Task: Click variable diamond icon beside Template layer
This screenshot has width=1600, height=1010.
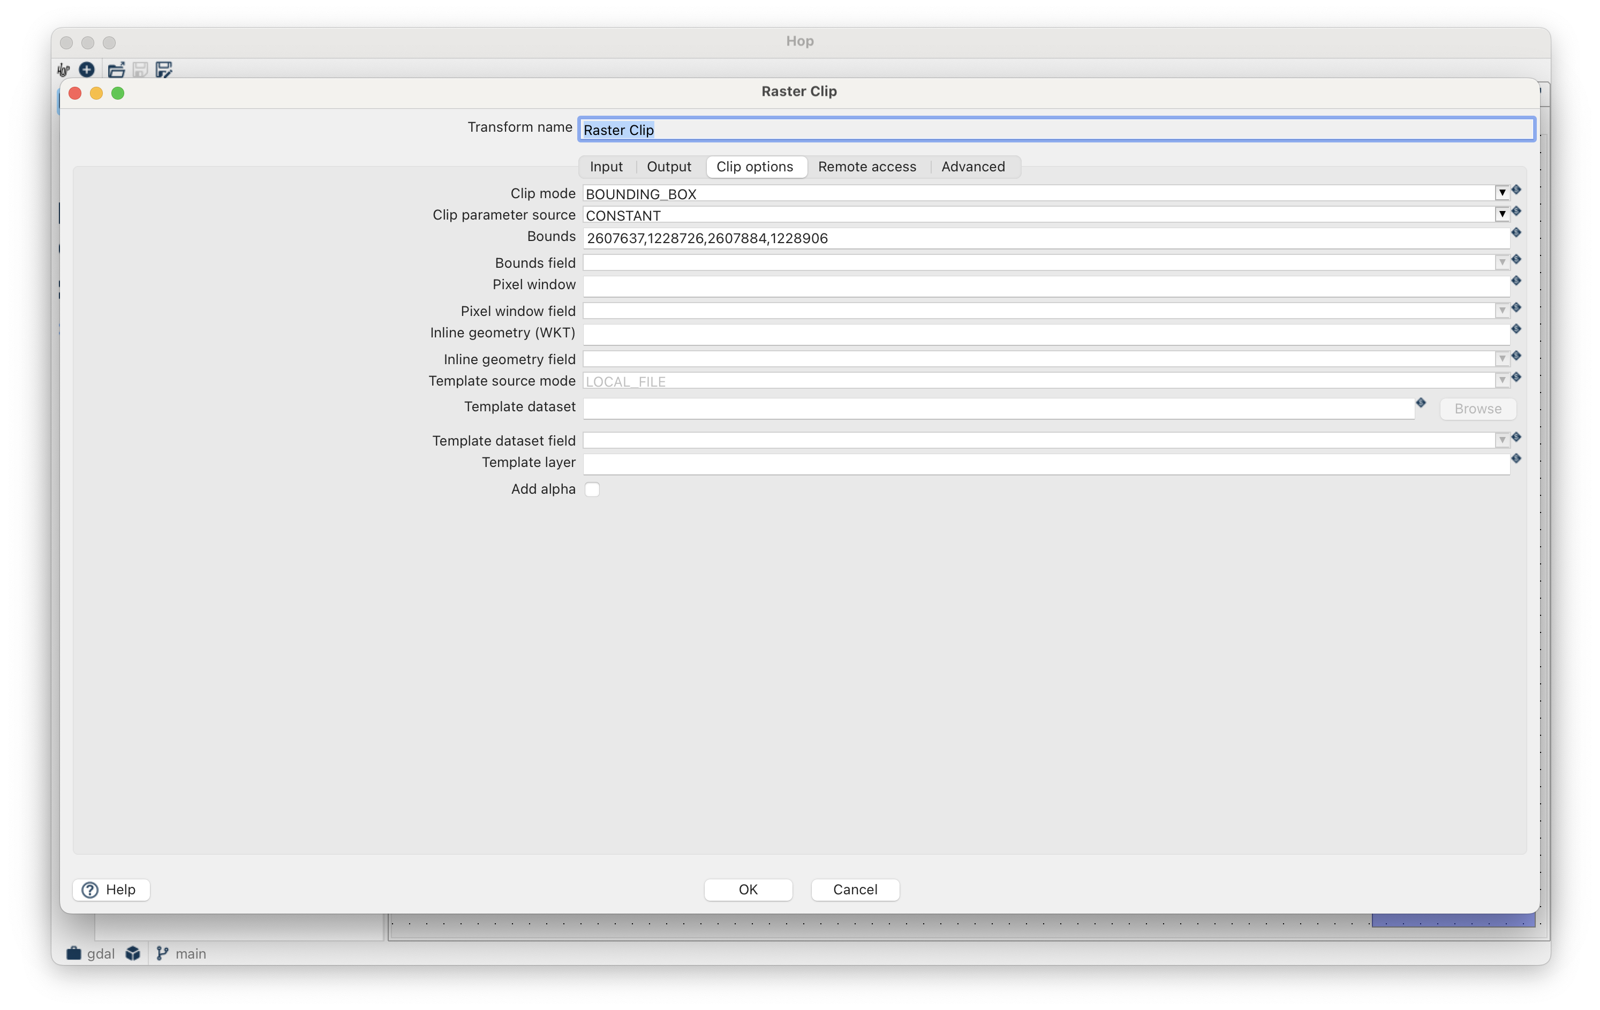Action: (x=1515, y=458)
